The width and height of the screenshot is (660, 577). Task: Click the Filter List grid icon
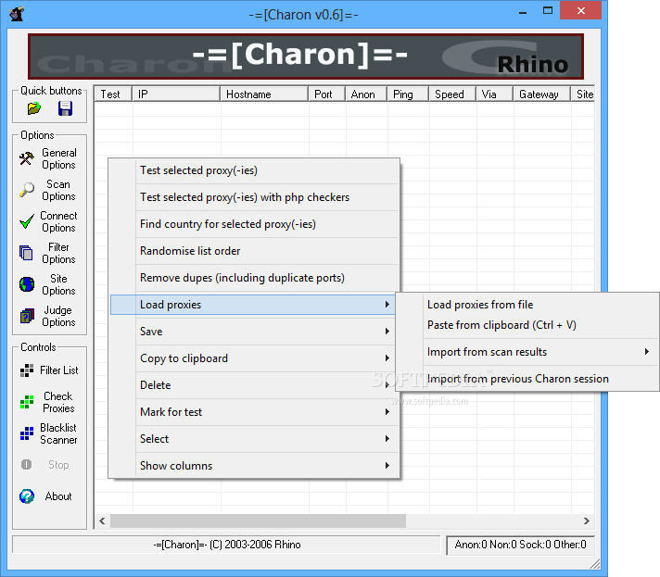(27, 370)
